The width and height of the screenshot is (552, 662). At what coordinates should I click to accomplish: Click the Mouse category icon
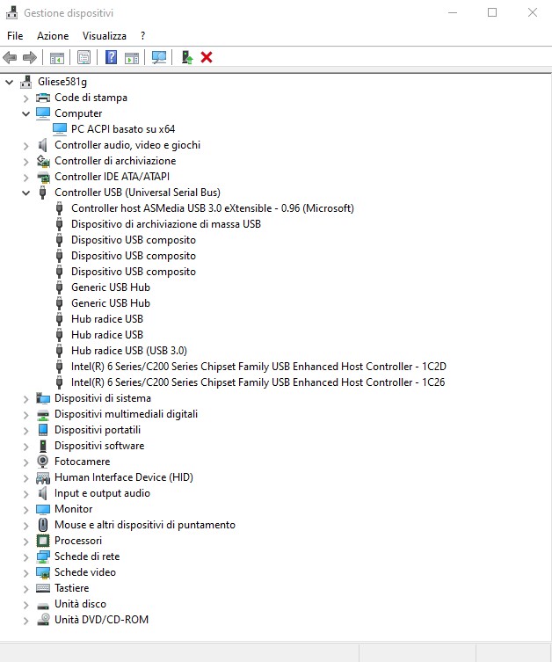tap(43, 525)
